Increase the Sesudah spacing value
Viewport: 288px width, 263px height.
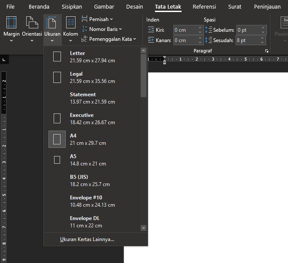click(x=262, y=38)
